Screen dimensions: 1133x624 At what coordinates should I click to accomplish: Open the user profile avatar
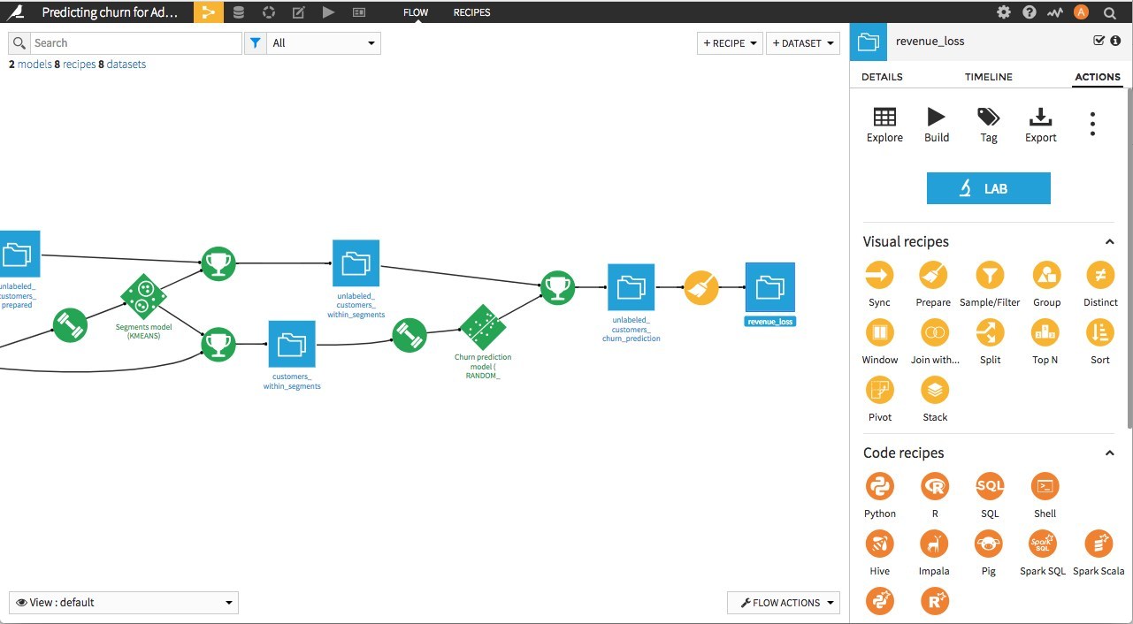click(1081, 12)
